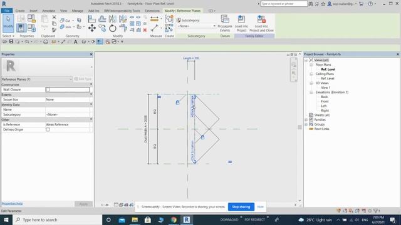Viewport: 401px width, 225px height.
Task: Select View 1 under 3D Views
Action: pyautogui.click(x=326, y=87)
